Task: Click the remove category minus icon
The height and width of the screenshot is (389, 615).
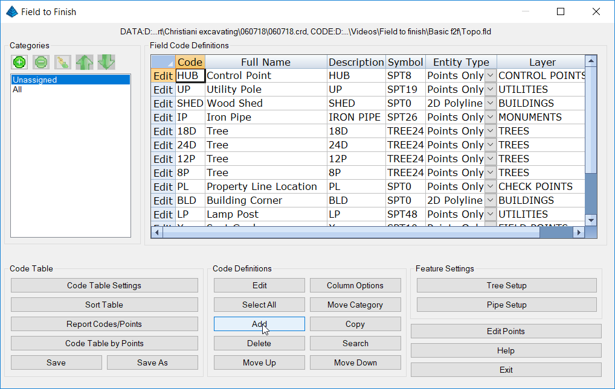Action: pyautogui.click(x=41, y=62)
